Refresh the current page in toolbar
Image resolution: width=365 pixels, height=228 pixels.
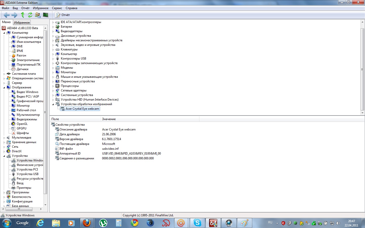click(30, 15)
